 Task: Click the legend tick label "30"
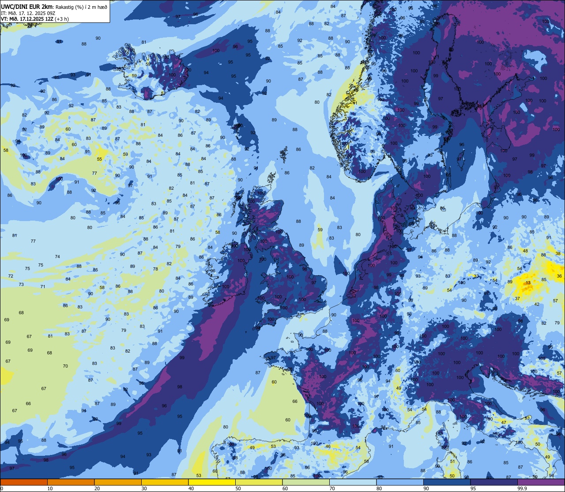click(144, 488)
